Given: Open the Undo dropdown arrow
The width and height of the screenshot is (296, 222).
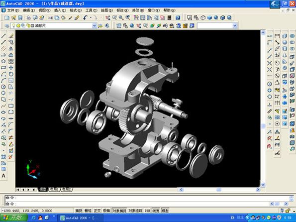Looking at the screenshot, I should coord(91,18).
